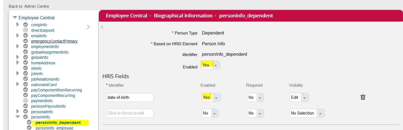Go to Employee Central in the breadcrumb
The width and height of the screenshot is (403, 130).
(x=126, y=16)
